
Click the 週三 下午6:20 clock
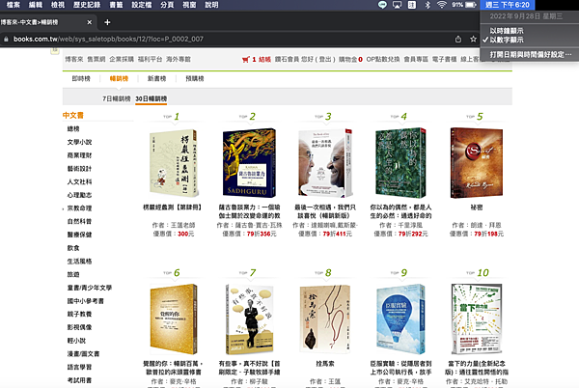(x=508, y=5)
